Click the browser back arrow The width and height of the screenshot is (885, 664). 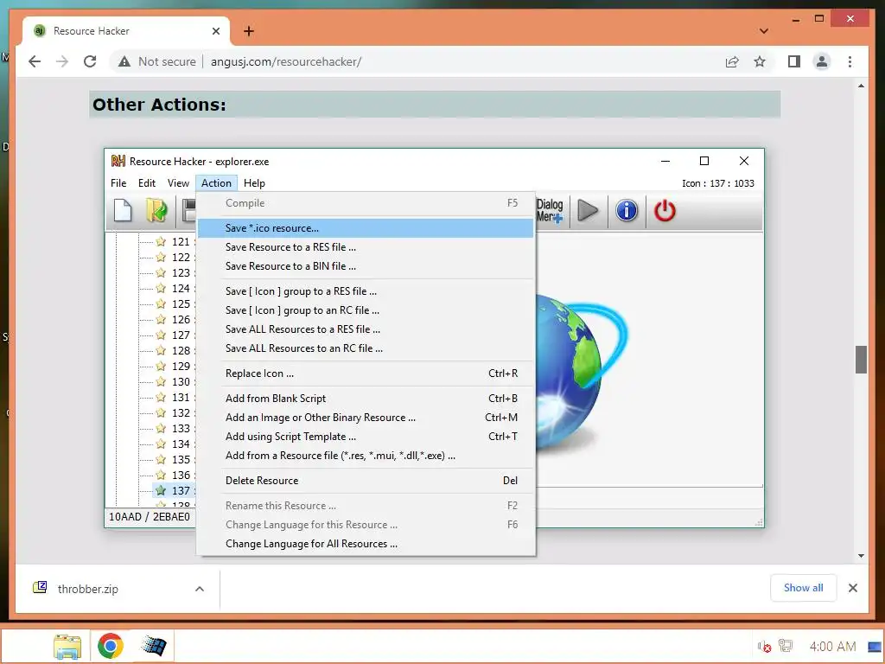tap(35, 61)
